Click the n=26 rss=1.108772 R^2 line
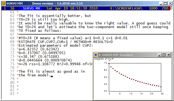 55,64
